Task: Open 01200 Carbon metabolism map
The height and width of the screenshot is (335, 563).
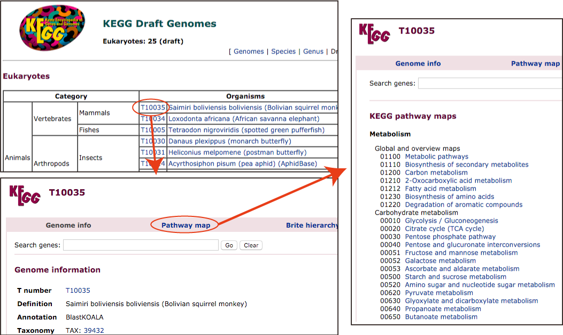Action: 436,173
